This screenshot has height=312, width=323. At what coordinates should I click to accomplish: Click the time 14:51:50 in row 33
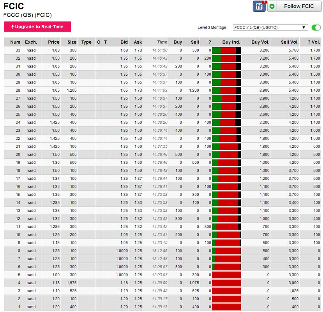160,50
